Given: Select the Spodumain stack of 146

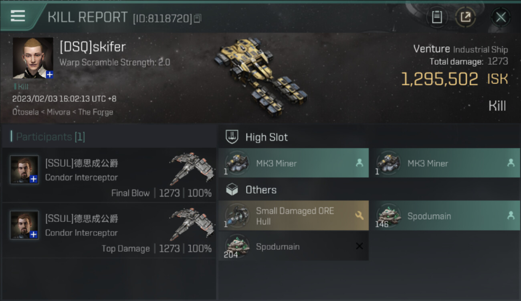Looking at the screenshot, I should tap(445, 216).
